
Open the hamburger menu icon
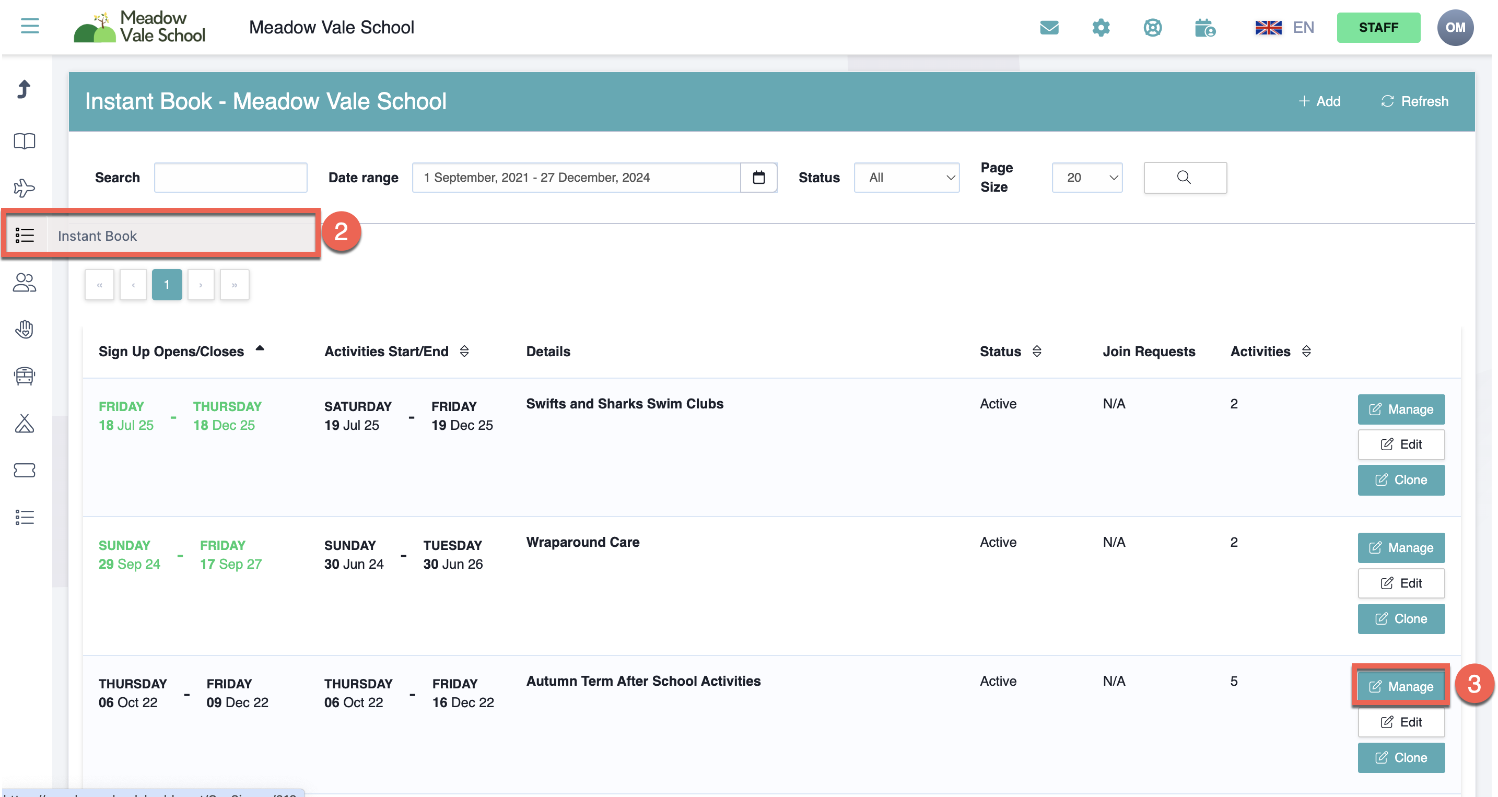click(x=30, y=26)
